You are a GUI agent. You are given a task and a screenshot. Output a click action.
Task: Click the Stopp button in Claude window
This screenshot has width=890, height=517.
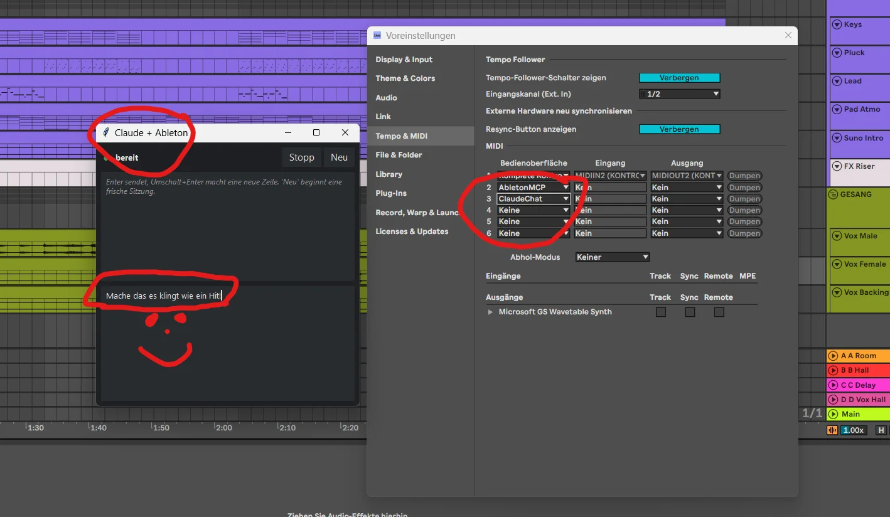[x=301, y=157]
